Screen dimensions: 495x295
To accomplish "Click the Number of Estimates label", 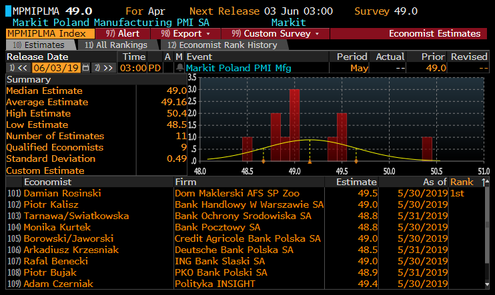I will (x=55, y=136).
